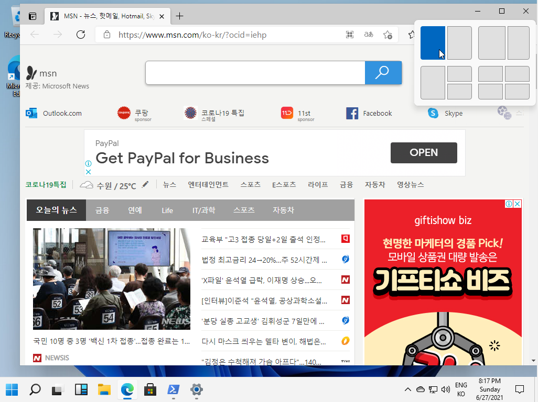Open Outlook.com shortcut
The image size is (538, 402).
pos(54,114)
